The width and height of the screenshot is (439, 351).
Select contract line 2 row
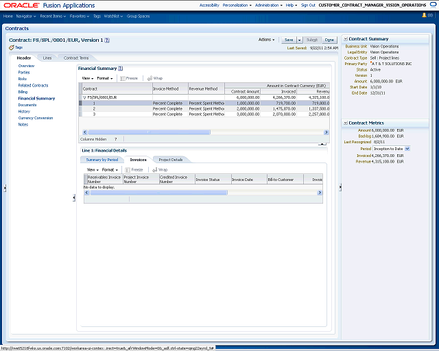pos(204,108)
